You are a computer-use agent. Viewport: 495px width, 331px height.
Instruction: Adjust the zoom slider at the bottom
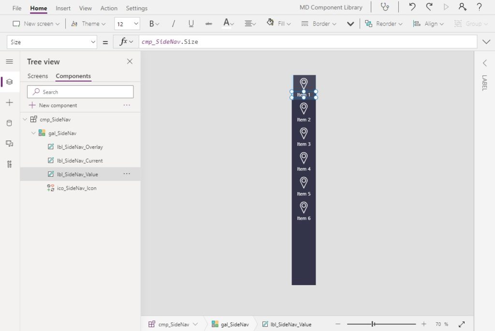pyautogui.click(x=373, y=324)
